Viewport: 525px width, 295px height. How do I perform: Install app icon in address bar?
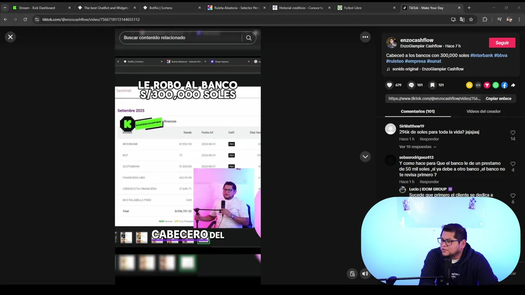click(453, 19)
